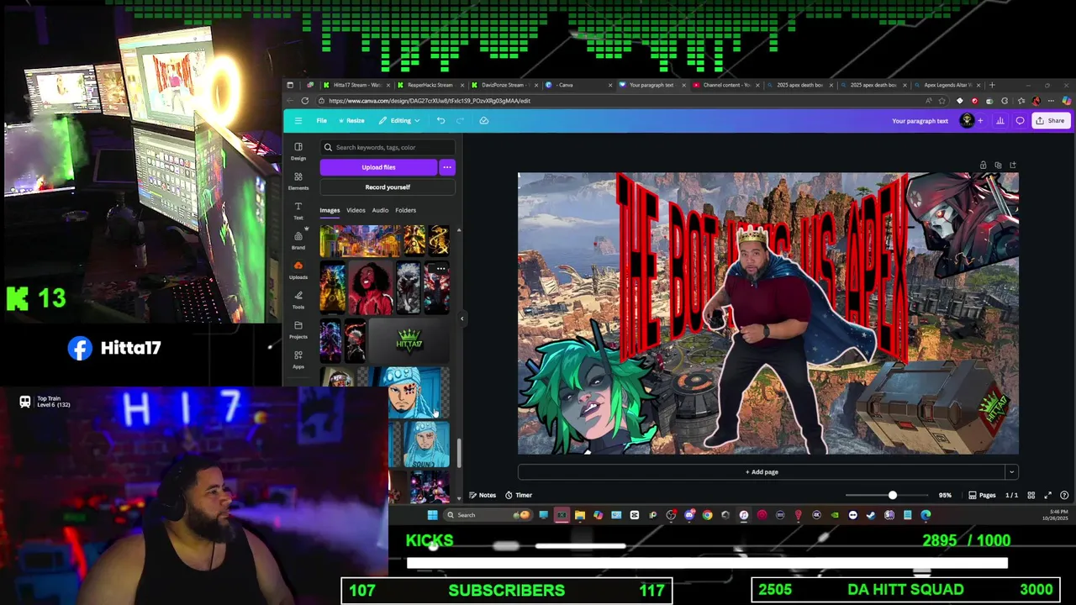Click the Pages button
Screen dimensions: 1076x605
tap(982, 495)
